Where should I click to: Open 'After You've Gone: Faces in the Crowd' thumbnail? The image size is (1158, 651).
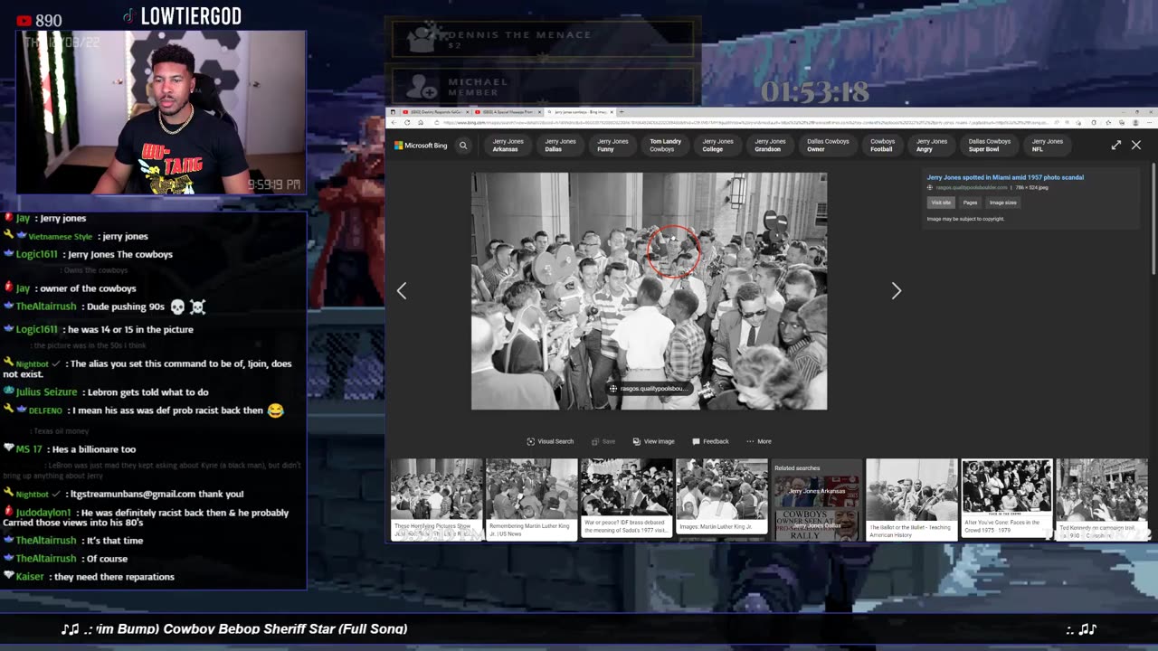tap(1006, 499)
